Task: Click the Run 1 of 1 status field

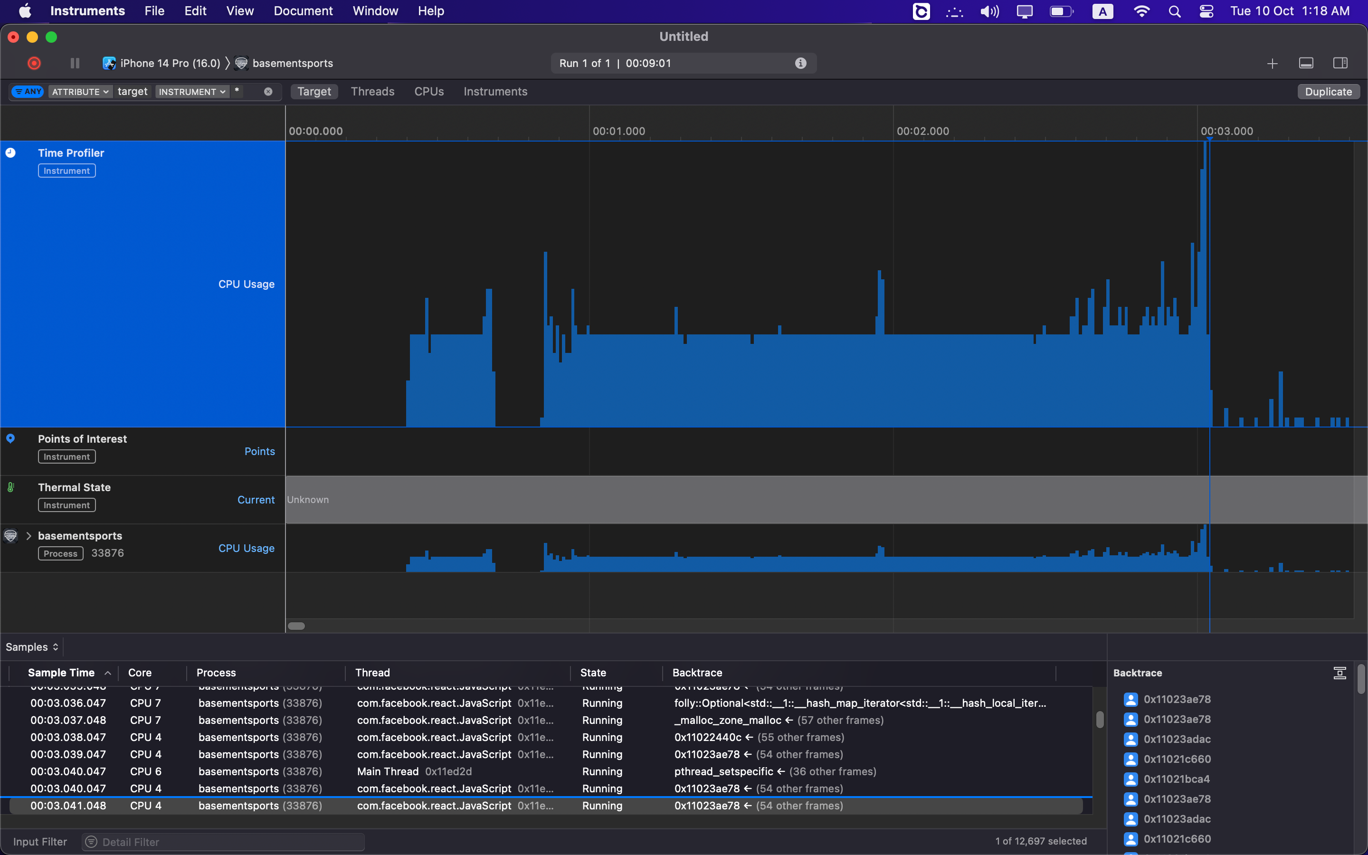Action: point(683,63)
